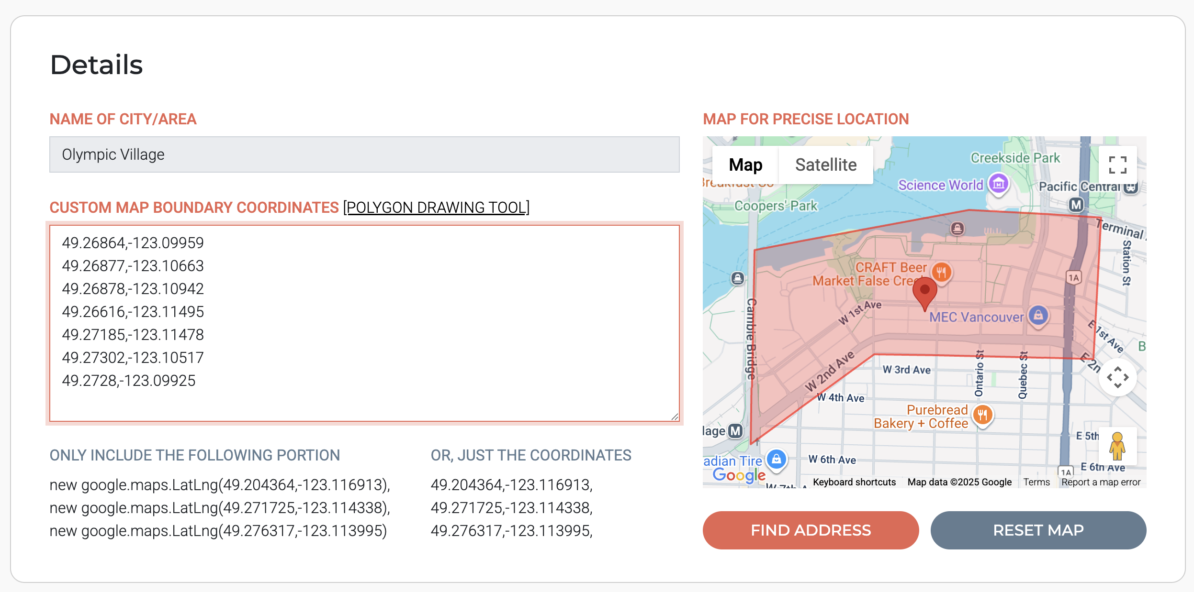Switch map to Satellite view
The width and height of the screenshot is (1194, 592).
click(x=825, y=165)
